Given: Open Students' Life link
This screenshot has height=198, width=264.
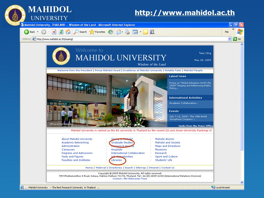Looking at the screenshot, I should pos(163,160).
